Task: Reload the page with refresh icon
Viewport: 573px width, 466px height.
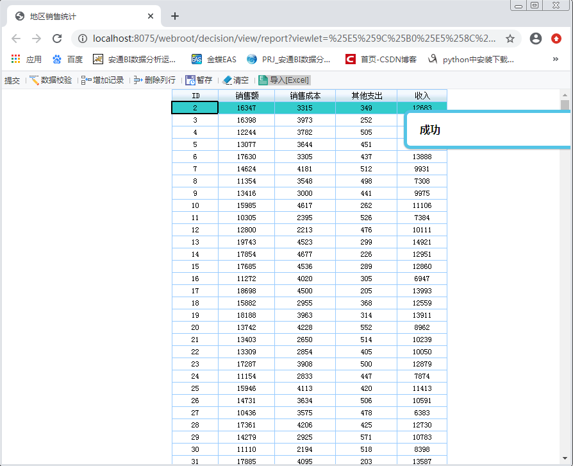Action: pos(57,39)
